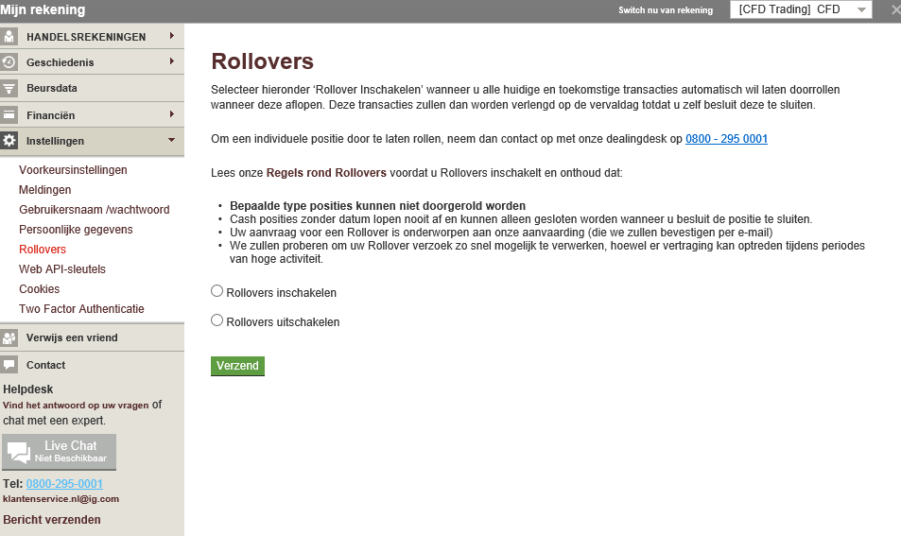Expand Financiën submenu arrow
This screenshot has width=901, height=536.
(x=171, y=114)
